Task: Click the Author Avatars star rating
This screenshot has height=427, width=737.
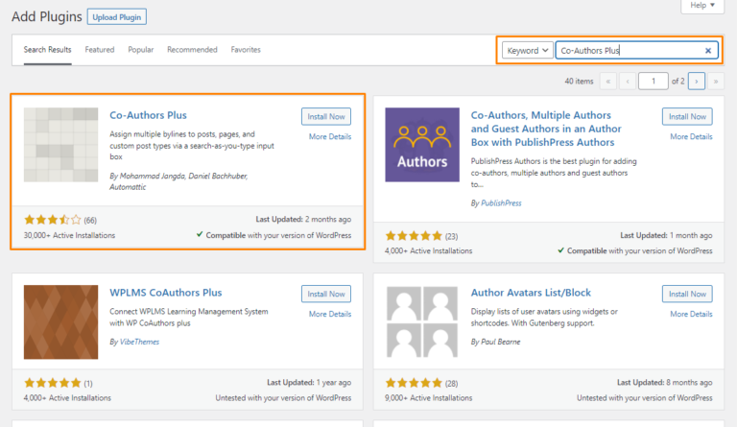Action: coord(414,383)
